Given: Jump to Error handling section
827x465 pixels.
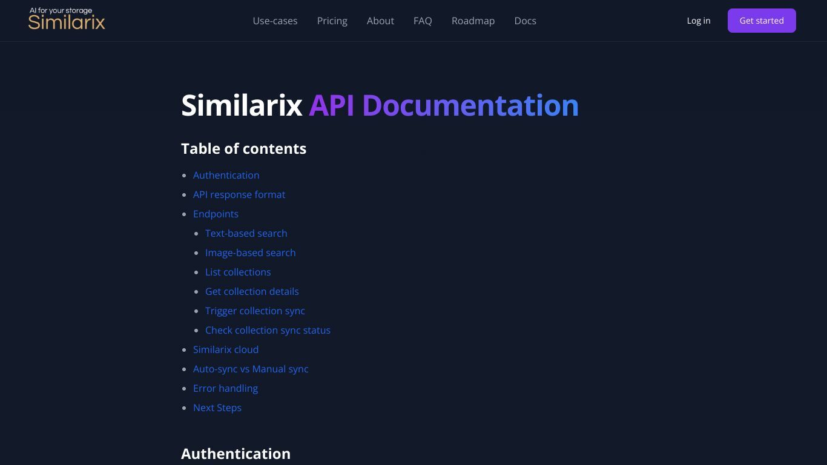Looking at the screenshot, I should click(225, 388).
